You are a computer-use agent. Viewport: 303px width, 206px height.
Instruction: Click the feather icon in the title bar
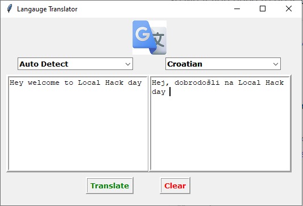(9, 9)
